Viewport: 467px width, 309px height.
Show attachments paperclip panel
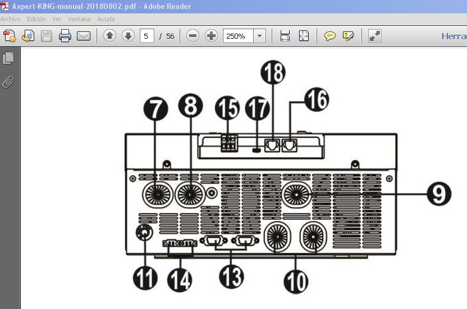coord(8,82)
